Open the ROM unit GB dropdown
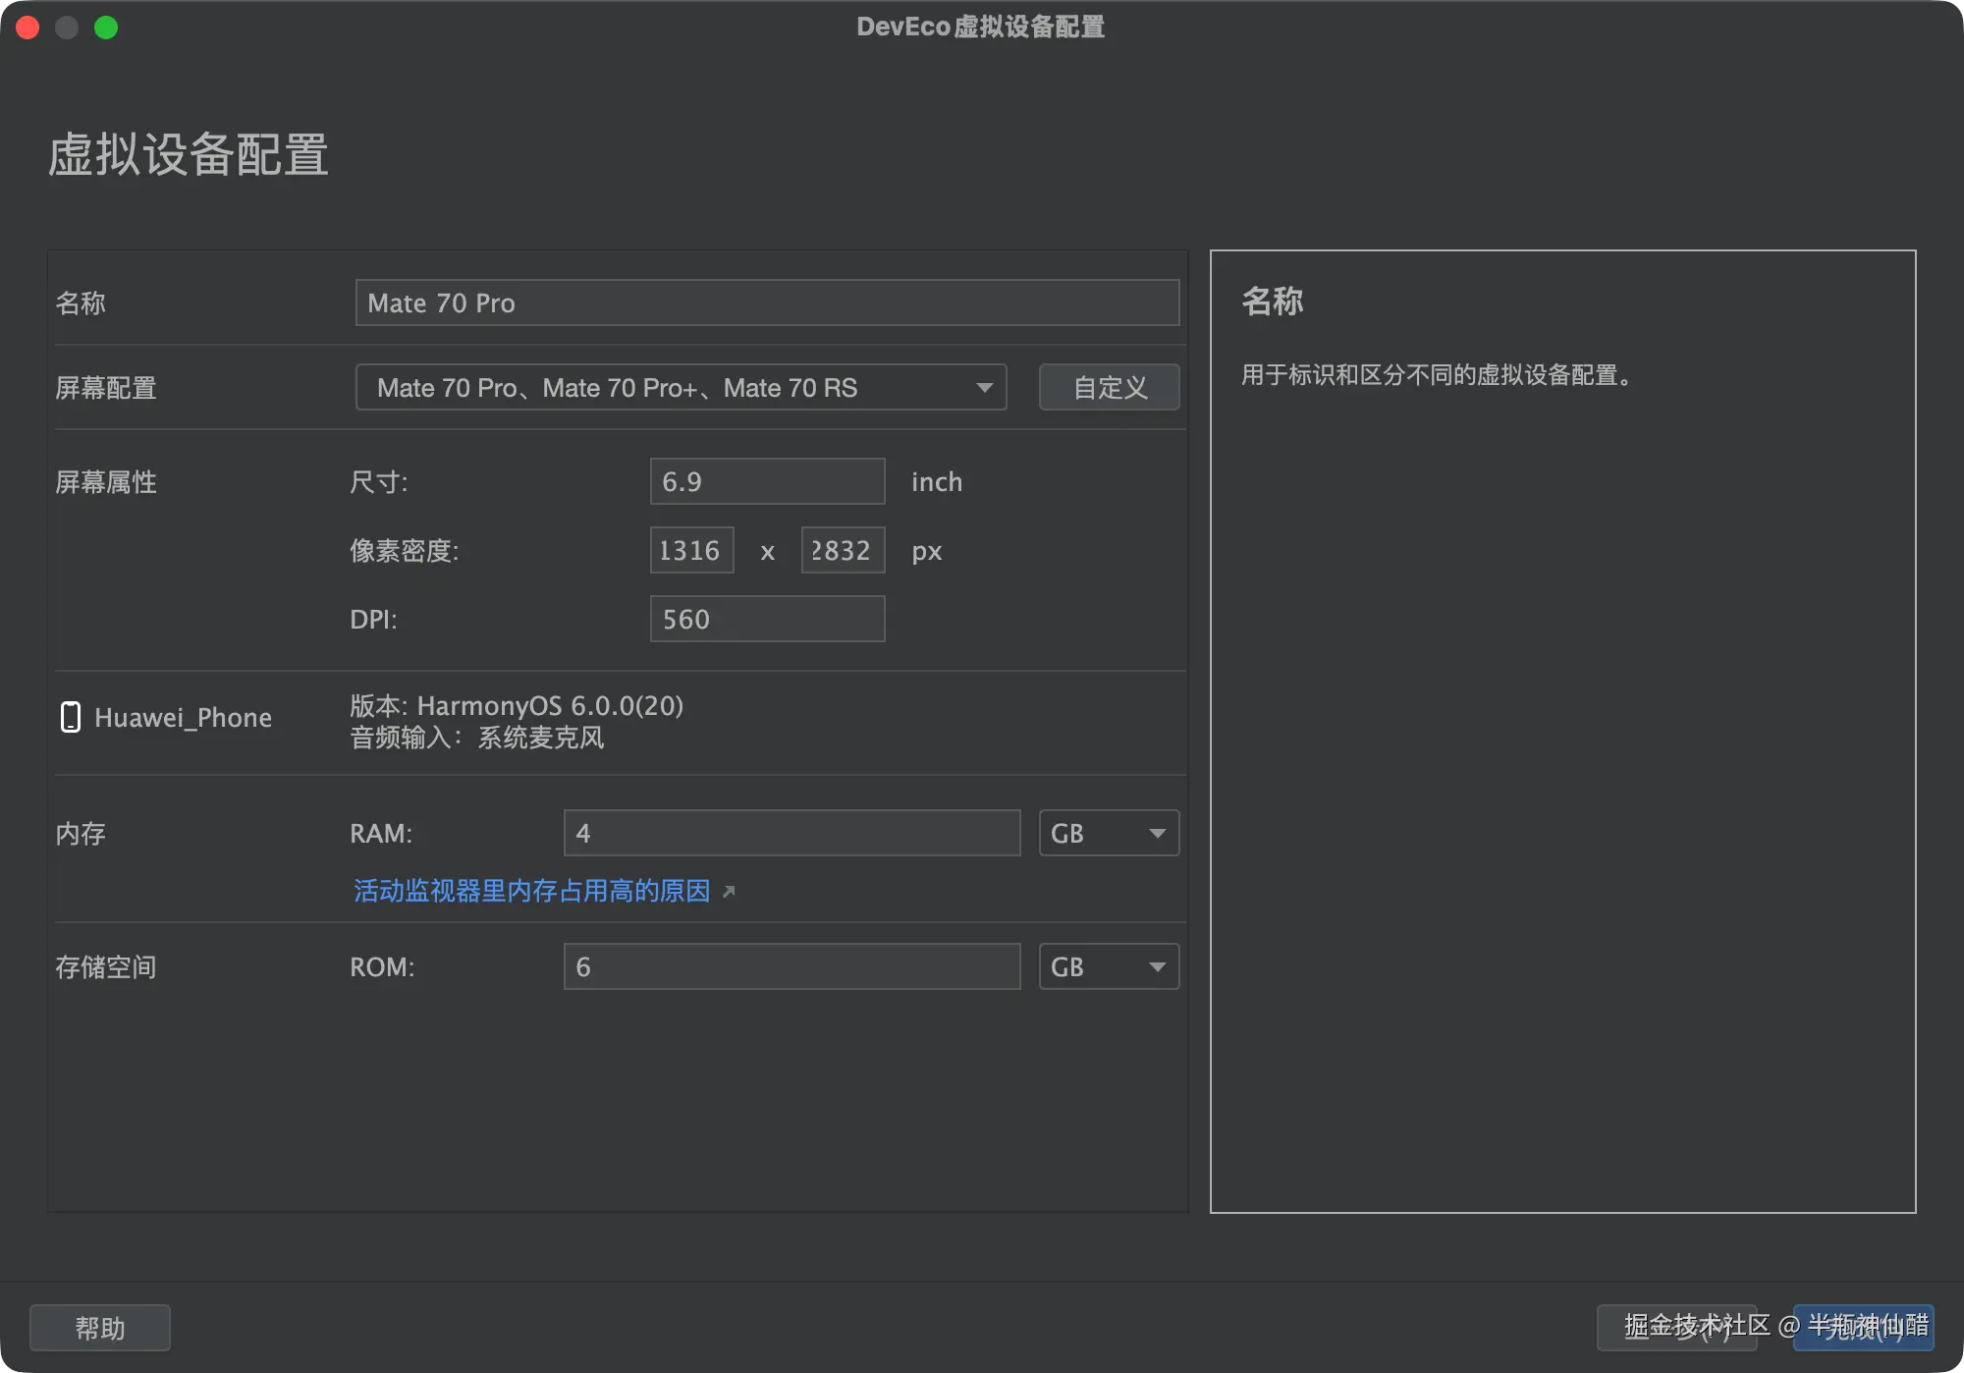 (x=1109, y=967)
